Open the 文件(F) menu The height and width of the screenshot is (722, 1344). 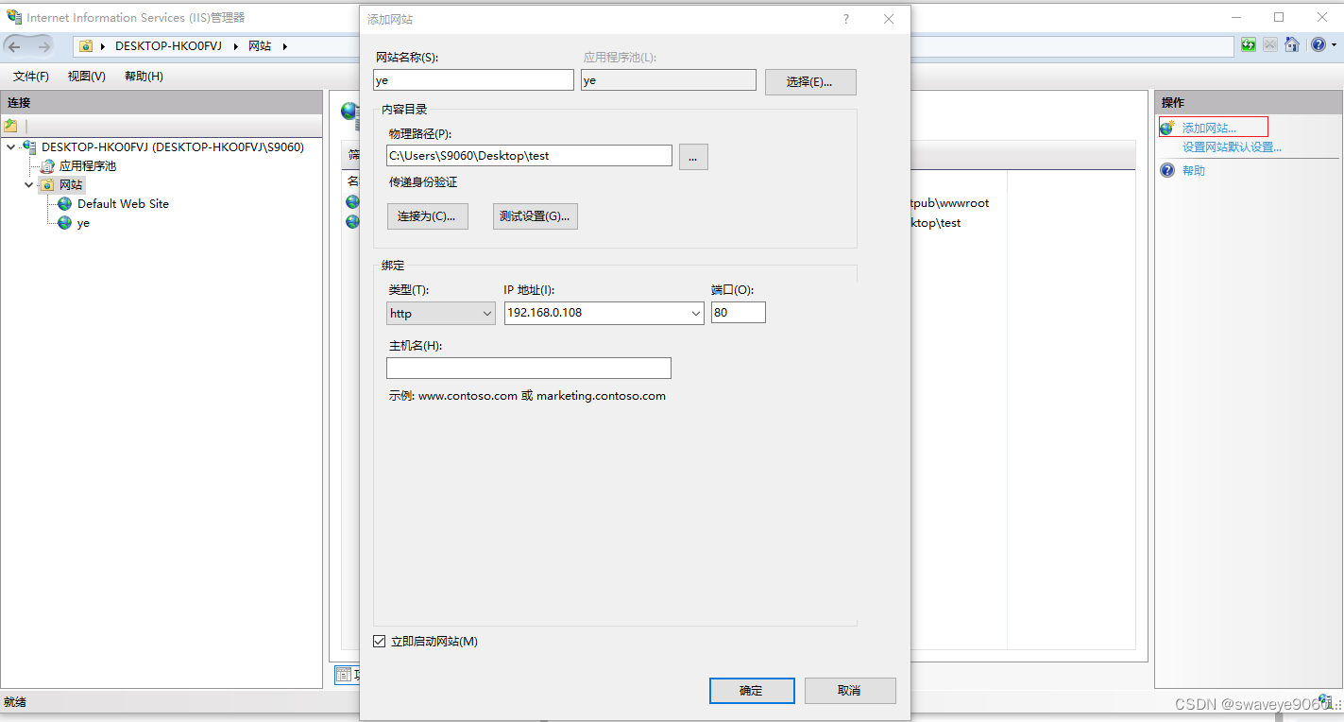(x=30, y=77)
